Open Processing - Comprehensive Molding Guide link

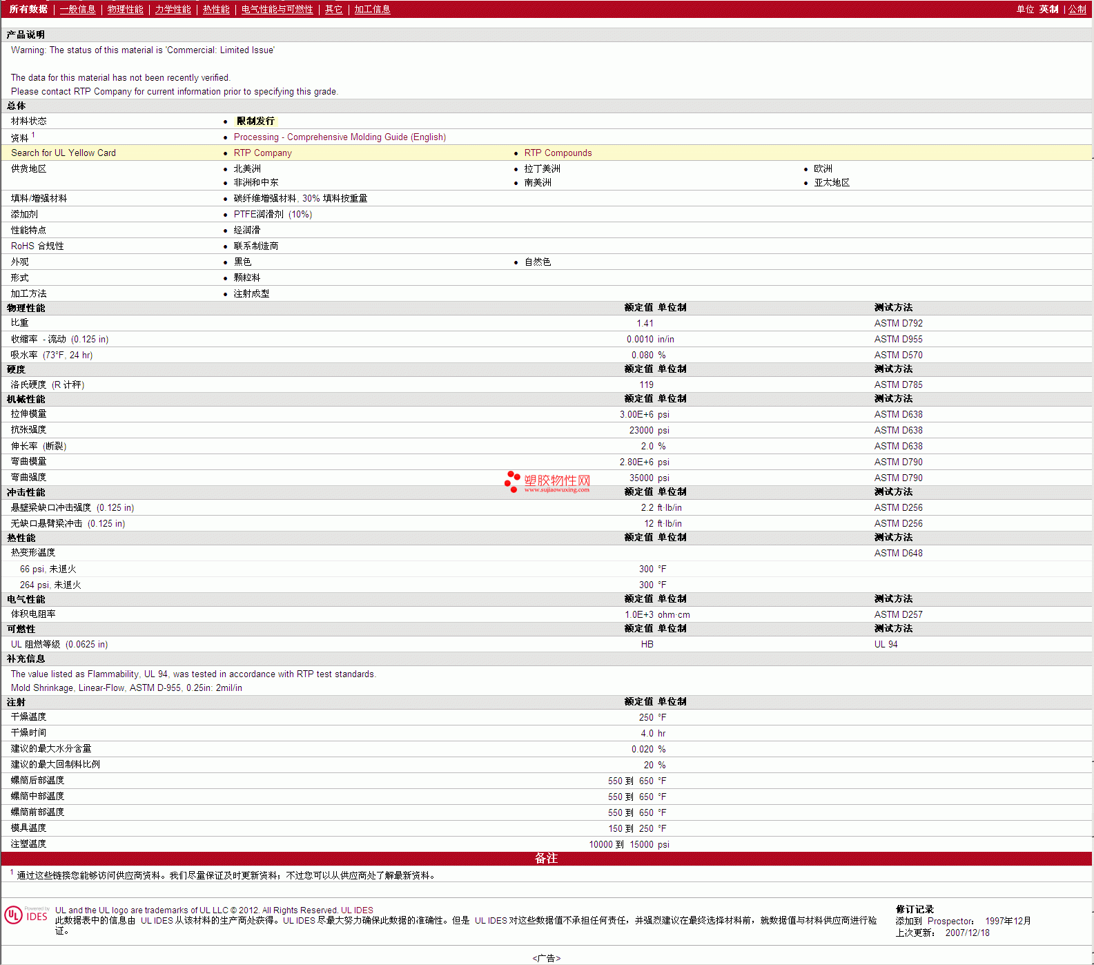[x=340, y=137]
